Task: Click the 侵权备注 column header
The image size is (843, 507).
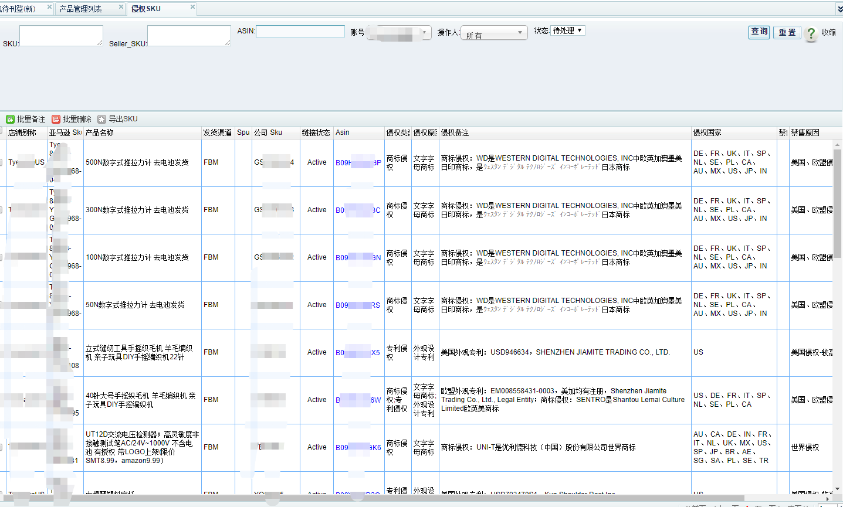Action: [x=565, y=132]
